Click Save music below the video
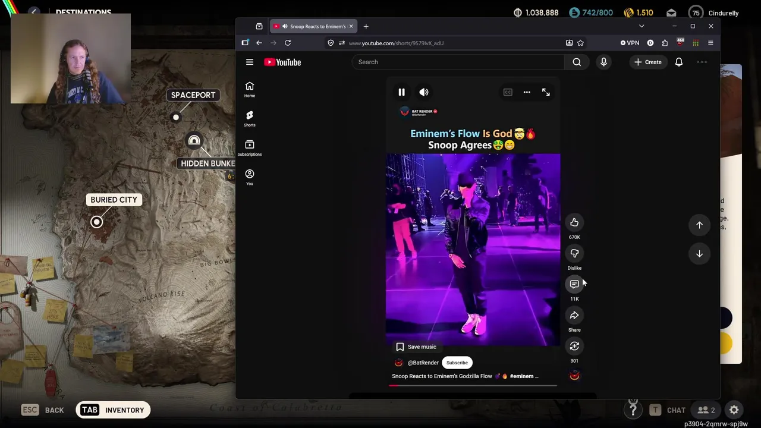 (x=416, y=347)
